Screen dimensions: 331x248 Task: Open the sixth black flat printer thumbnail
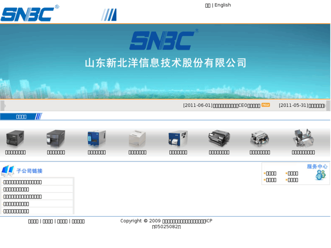(219, 138)
